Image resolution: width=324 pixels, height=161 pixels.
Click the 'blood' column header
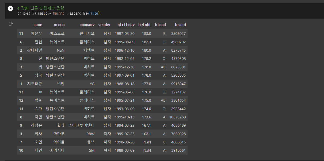[x=160, y=25]
